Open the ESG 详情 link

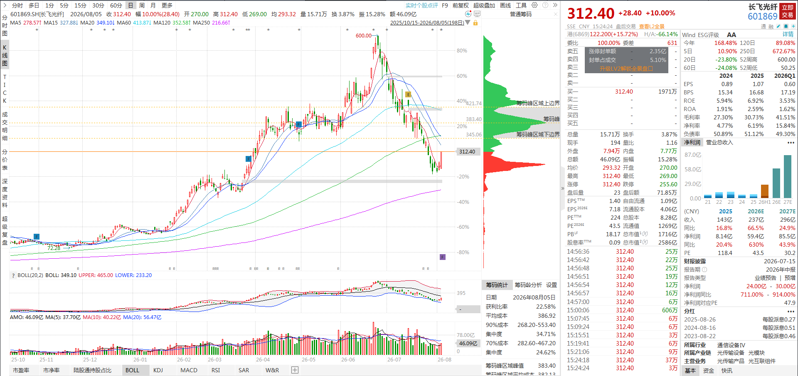click(788, 35)
